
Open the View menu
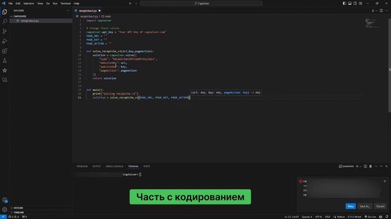40,4
